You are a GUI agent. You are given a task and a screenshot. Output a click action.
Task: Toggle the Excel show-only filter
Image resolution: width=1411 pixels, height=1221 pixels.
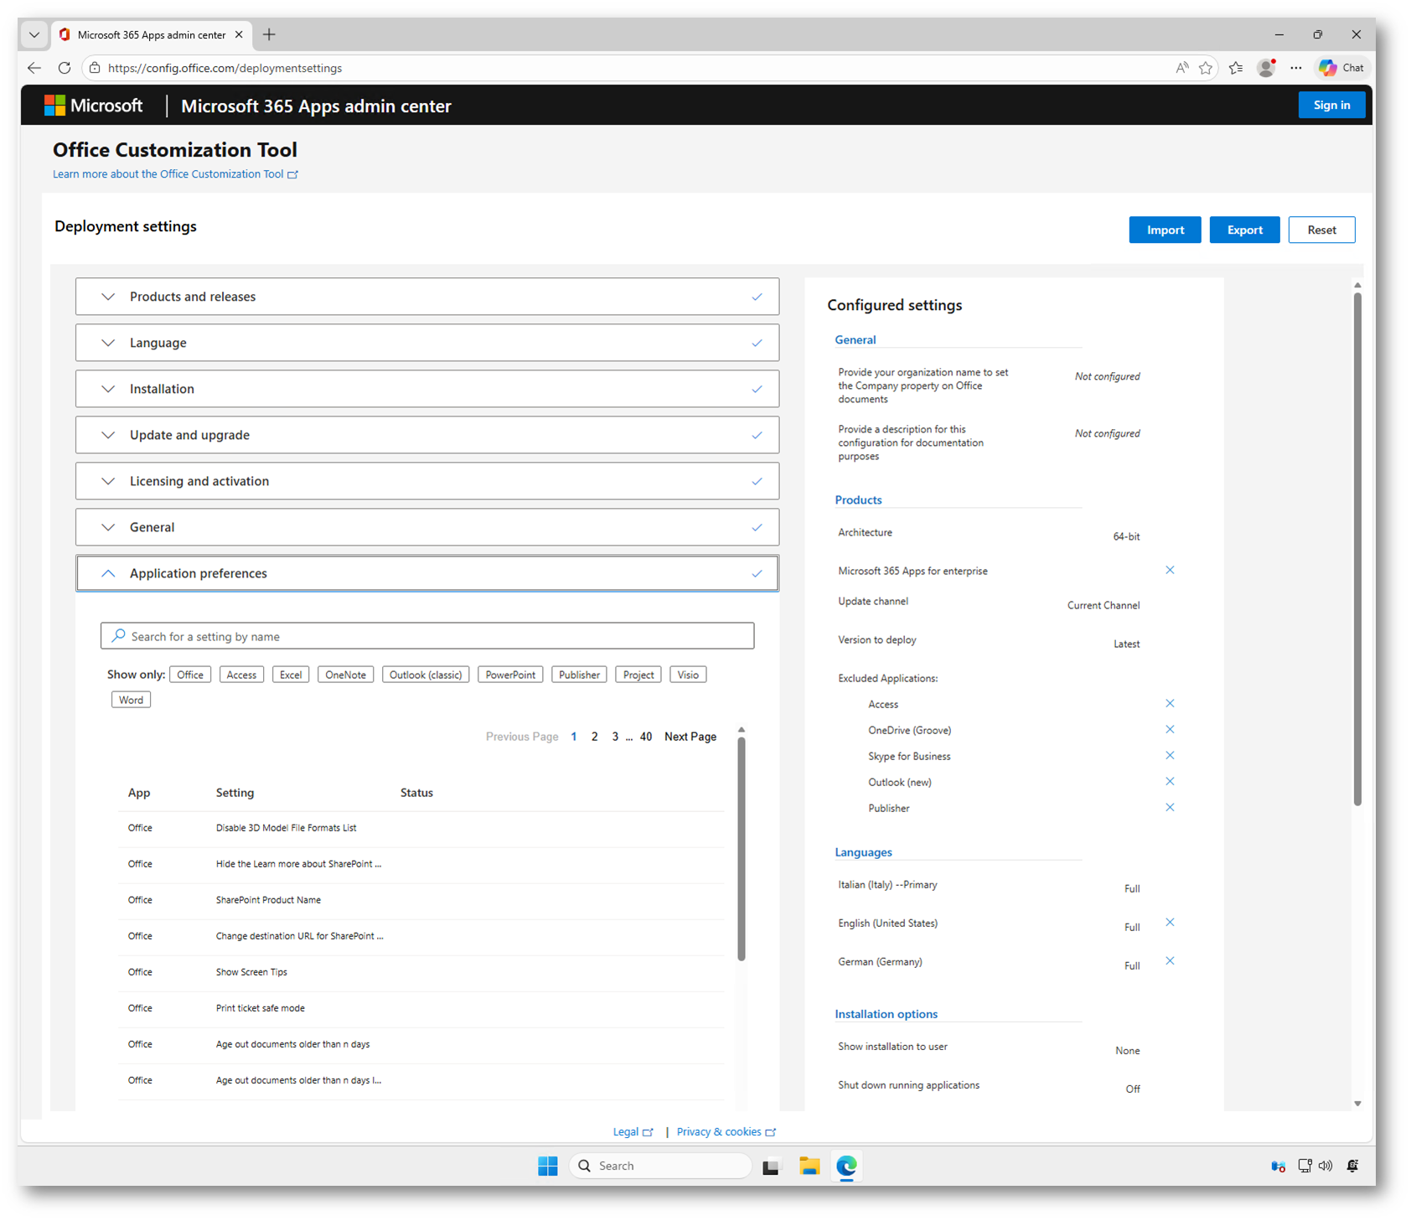(x=290, y=675)
